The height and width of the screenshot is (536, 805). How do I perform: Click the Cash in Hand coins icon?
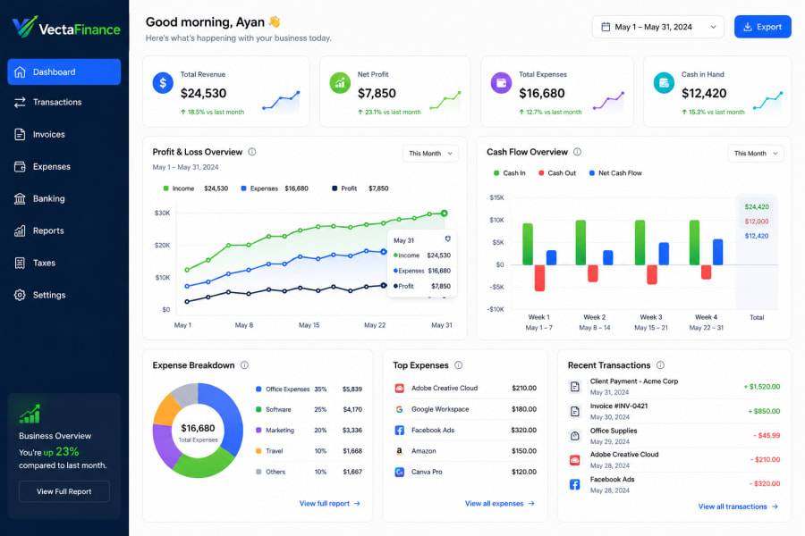click(x=664, y=83)
